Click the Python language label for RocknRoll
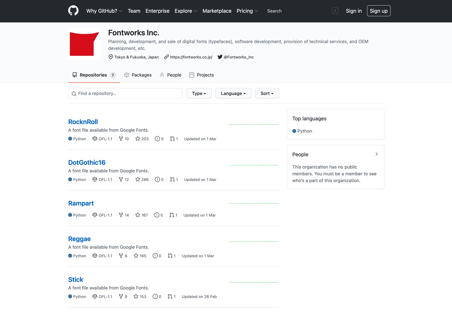The width and height of the screenshot is (452, 317). (x=77, y=139)
